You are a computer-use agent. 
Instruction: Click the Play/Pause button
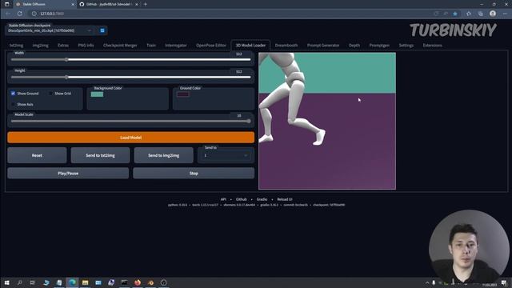[x=68, y=174]
